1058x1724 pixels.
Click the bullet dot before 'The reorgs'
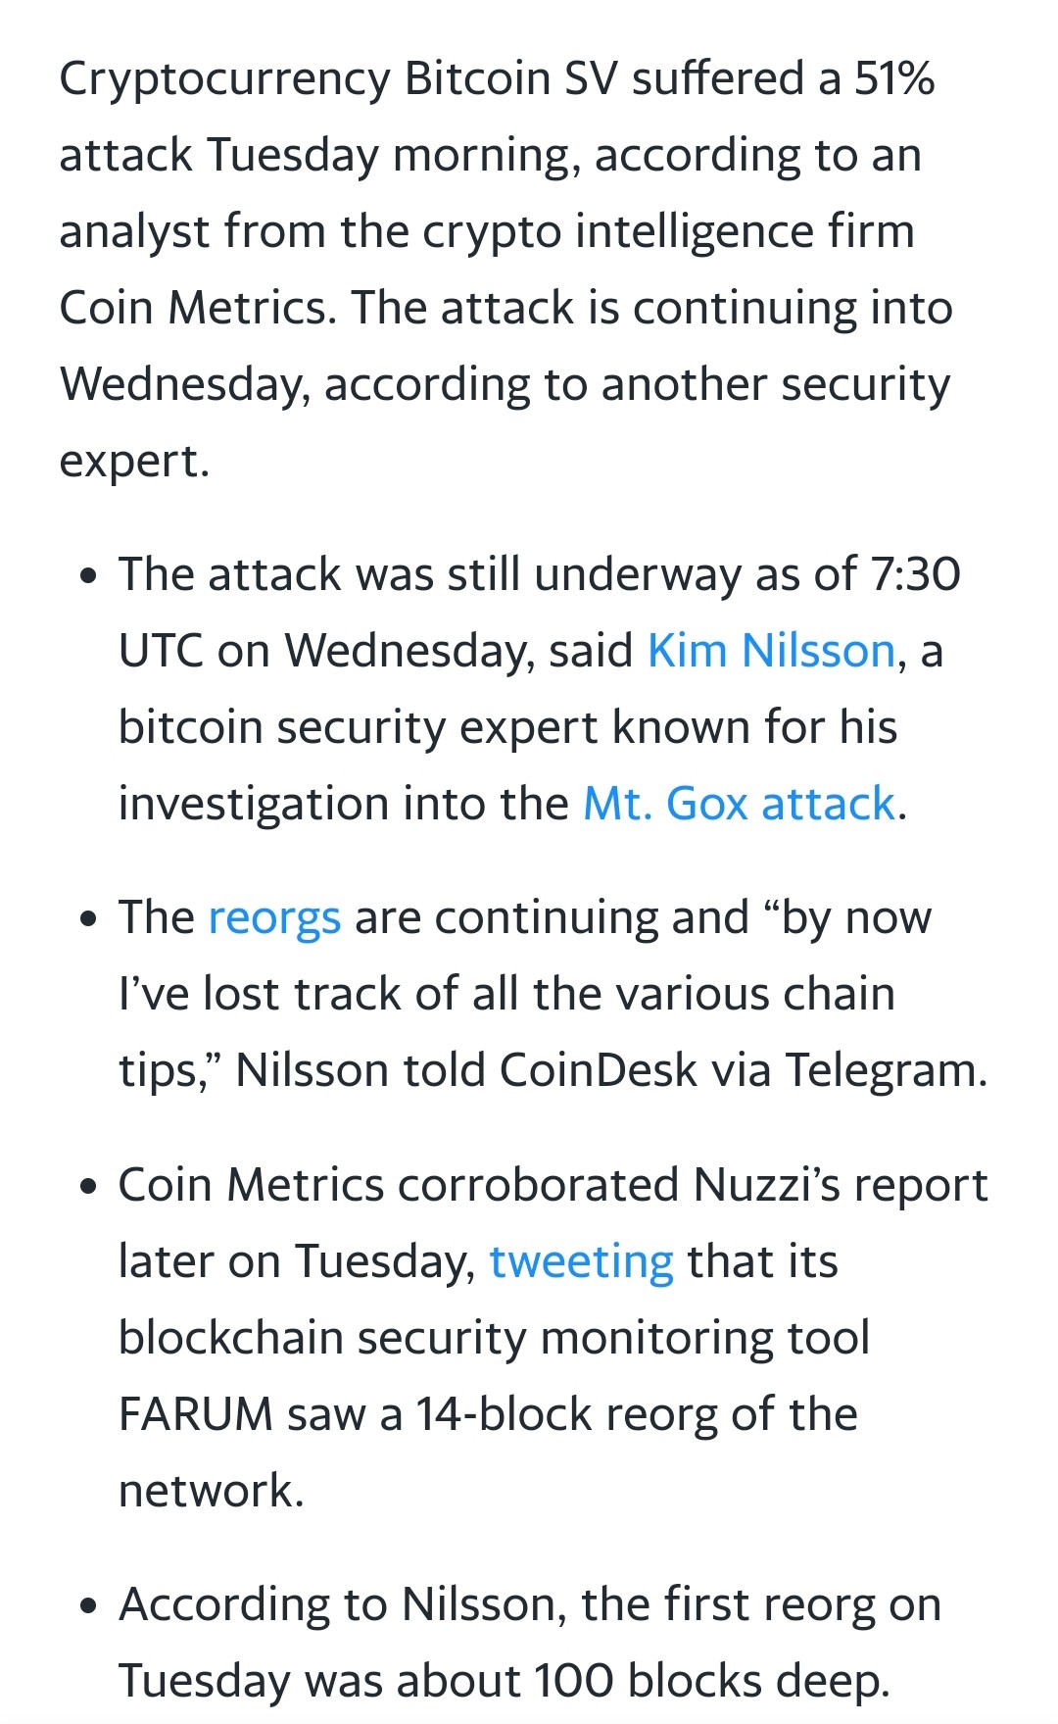(x=90, y=919)
